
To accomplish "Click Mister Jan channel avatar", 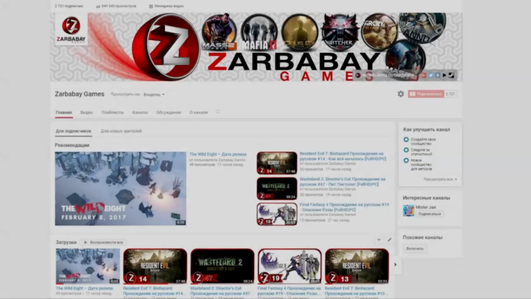I will coord(409,211).
